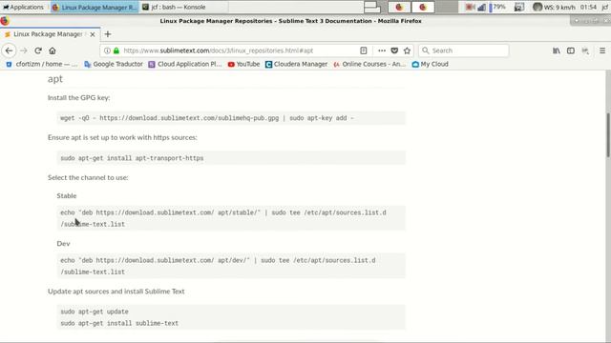Open a new tab with plus button
Image resolution: width=611 pixels, height=343 pixels.
click(x=108, y=34)
